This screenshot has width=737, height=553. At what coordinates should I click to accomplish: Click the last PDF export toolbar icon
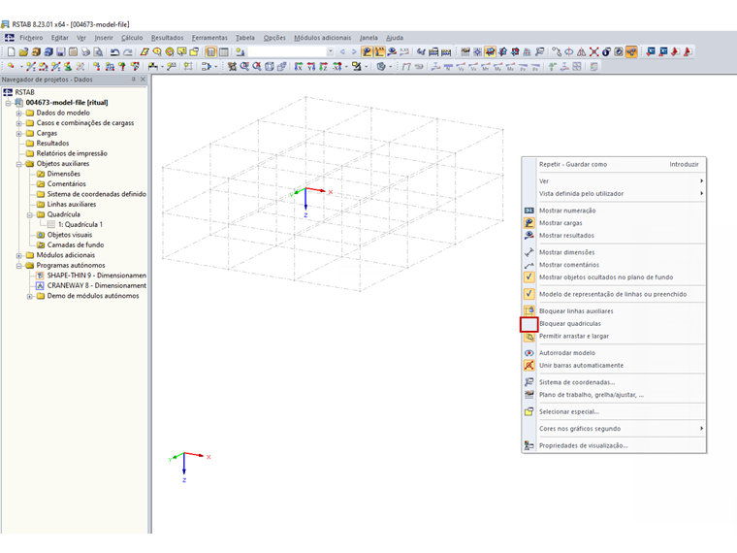point(688,51)
